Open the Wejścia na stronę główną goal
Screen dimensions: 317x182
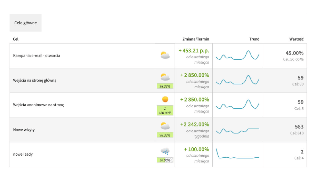point(34,81)
